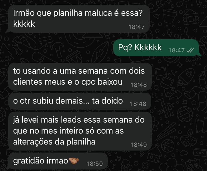
Task: Tap the 'o ctr subiu demais' message bubble
Action: tap(80, 101)
